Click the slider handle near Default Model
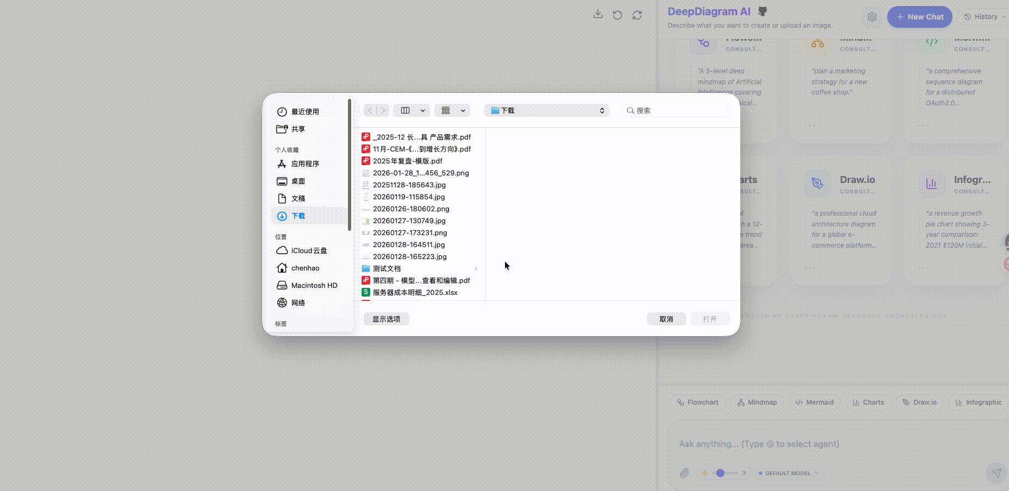 (x=720, y=473)
